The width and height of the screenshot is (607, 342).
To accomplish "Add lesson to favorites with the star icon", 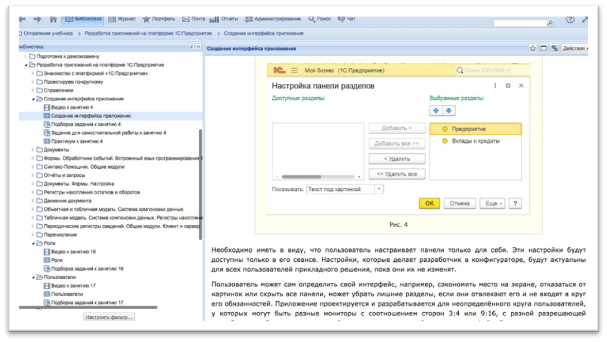I will click(x=533, y=48).
